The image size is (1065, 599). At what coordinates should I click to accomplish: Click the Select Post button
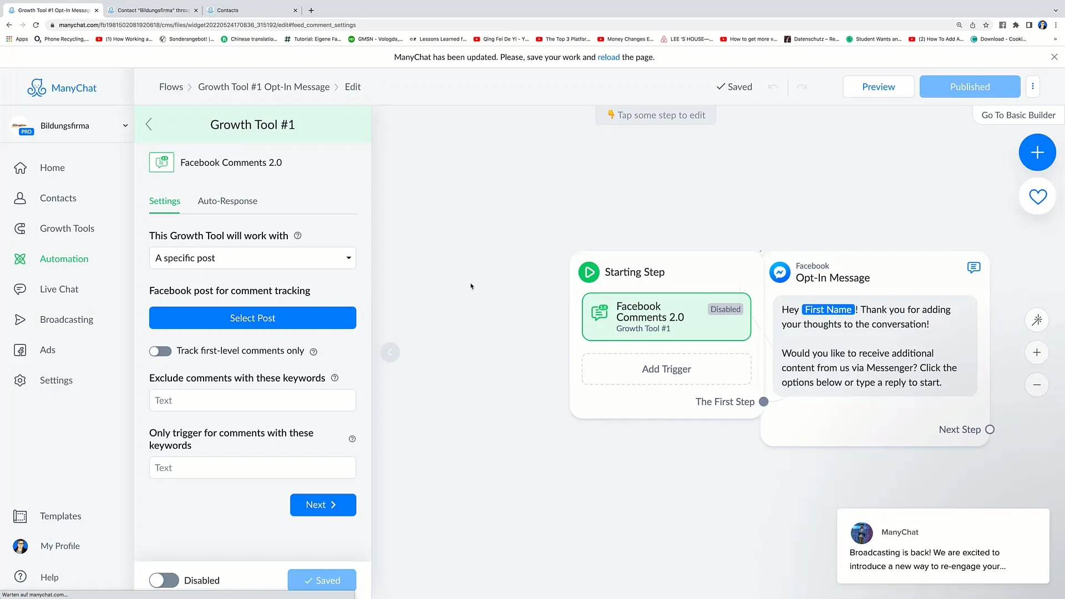click(252, 318)
